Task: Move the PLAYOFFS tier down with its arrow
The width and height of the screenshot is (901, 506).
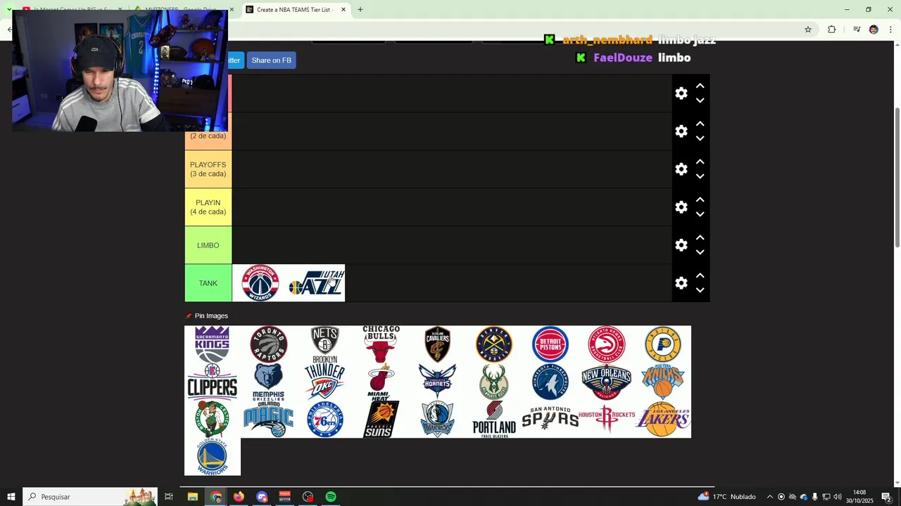Action: (x=700, y=176)
